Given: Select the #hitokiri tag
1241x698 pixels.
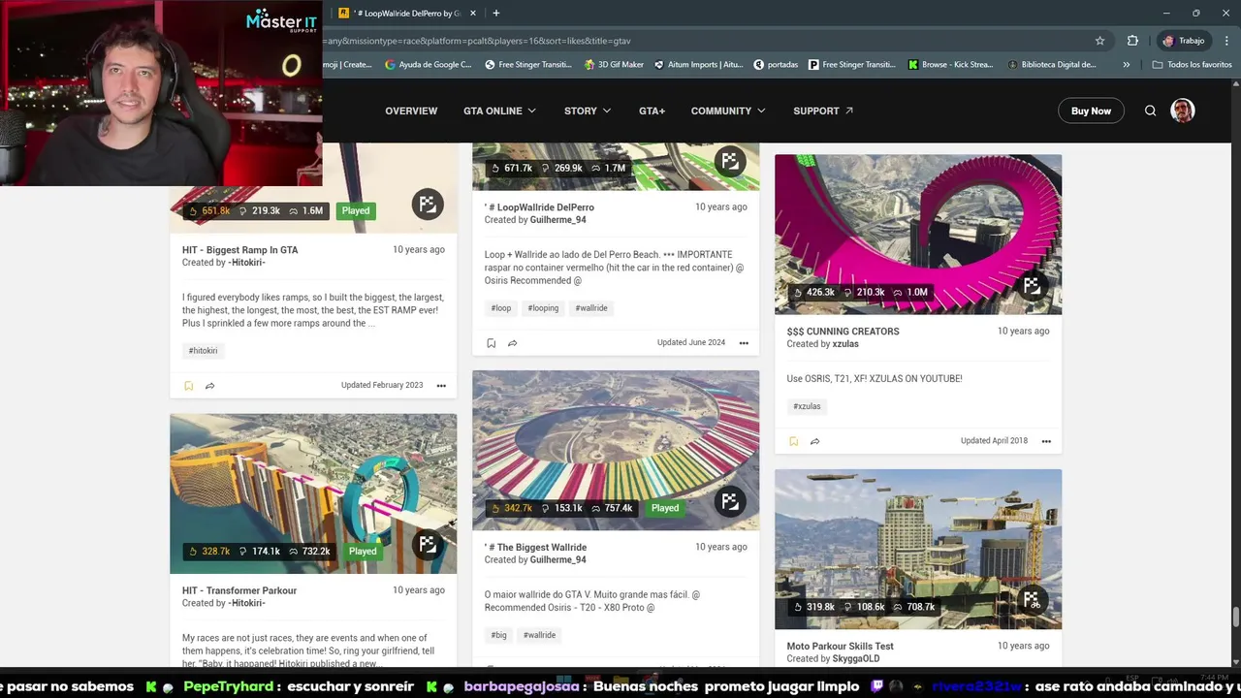Looking at the screenshot, I should coord(204,351).
